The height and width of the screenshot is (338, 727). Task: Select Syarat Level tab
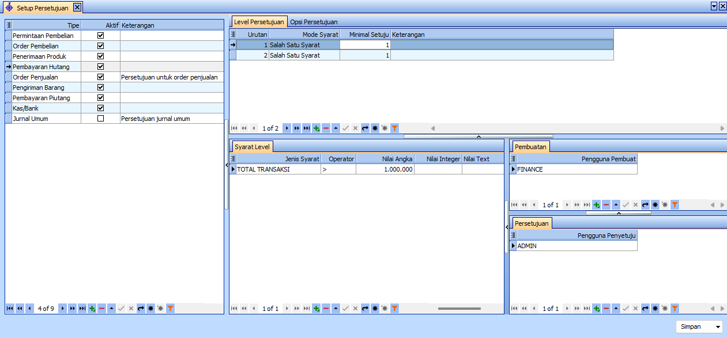coord(252,147)
